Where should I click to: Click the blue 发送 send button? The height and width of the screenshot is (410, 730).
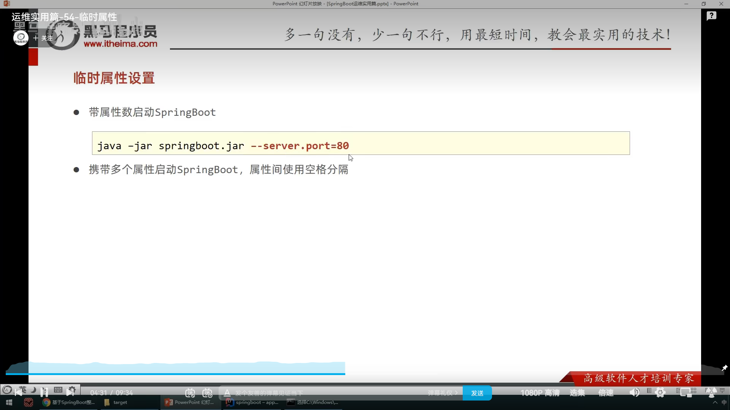pos(477,393)
